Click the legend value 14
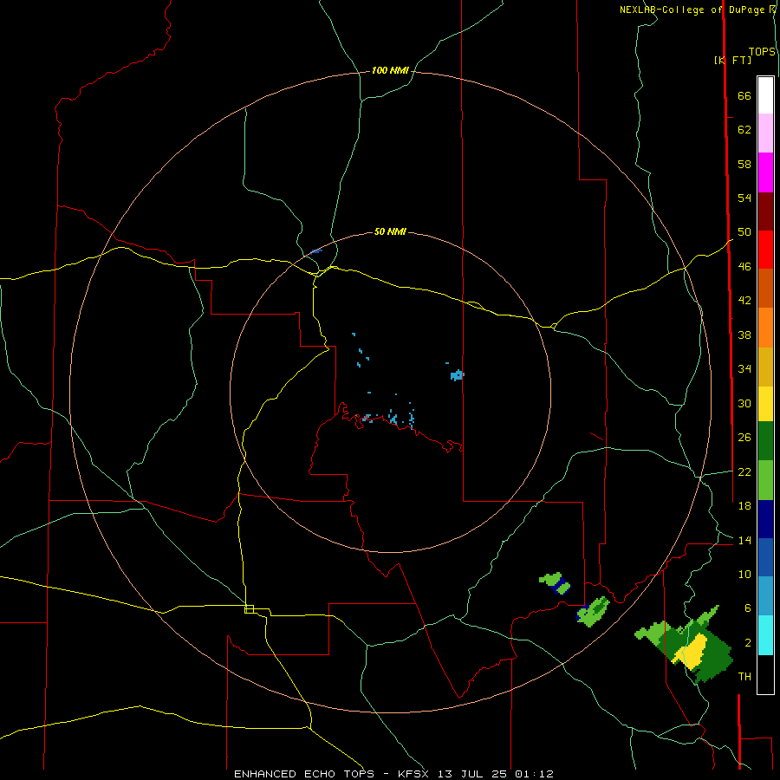Image resolution: width=780 pixels, height=780 pixels. pyautogui.click(x=744, y=540)
